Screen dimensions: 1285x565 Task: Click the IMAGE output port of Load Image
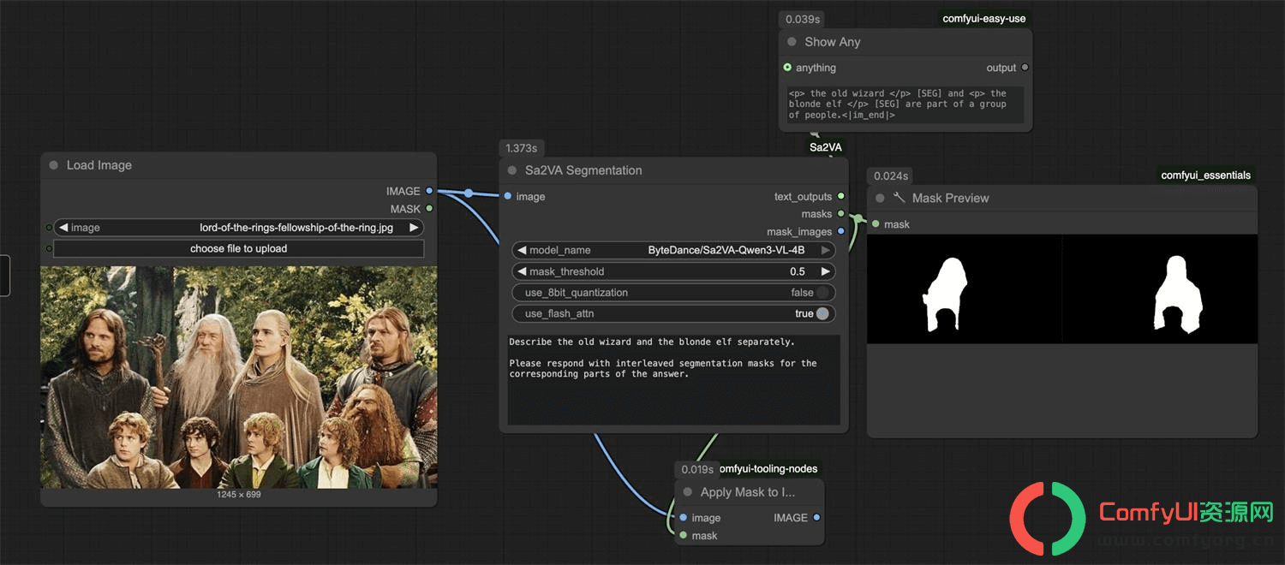pyautogui.click(x=429, y=191)
